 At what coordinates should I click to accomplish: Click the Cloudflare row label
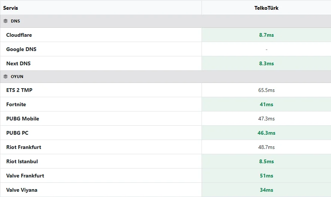19,35
